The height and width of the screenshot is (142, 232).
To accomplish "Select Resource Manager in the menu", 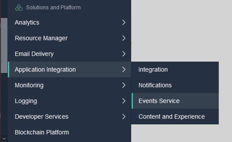I will (41, 38).
